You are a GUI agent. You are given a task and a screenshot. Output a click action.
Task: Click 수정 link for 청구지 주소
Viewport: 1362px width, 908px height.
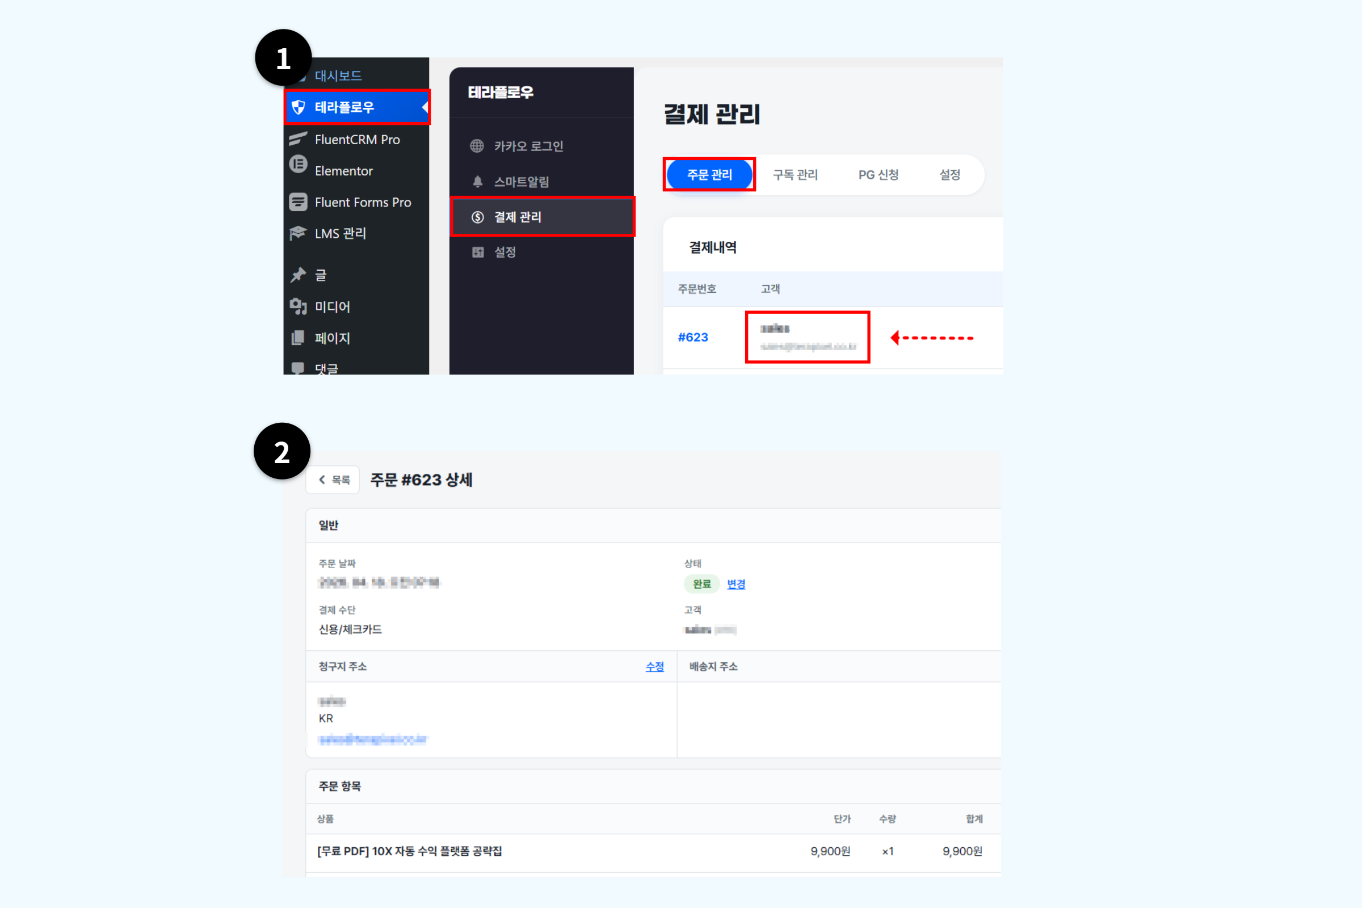coord(655,667)
